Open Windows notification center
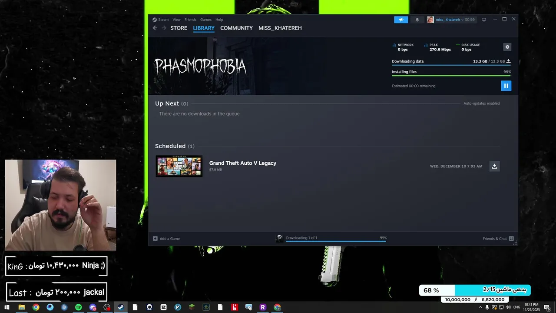 pos(547,307)
